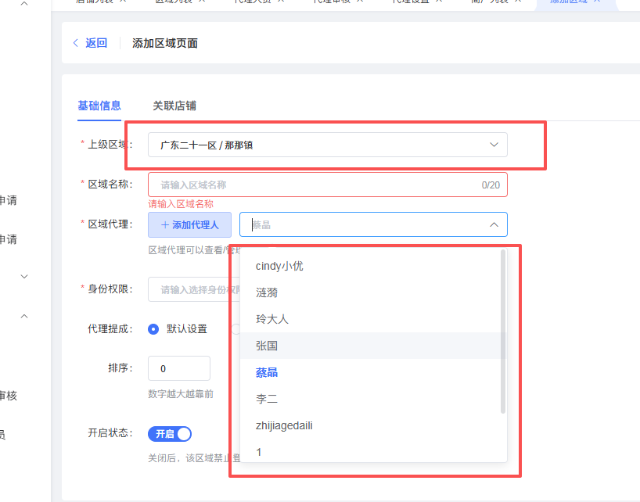The width and height of the screenshot is (640, 502).
Task: Go back using the 返回 arrow link
Action: tap(89, 43)
